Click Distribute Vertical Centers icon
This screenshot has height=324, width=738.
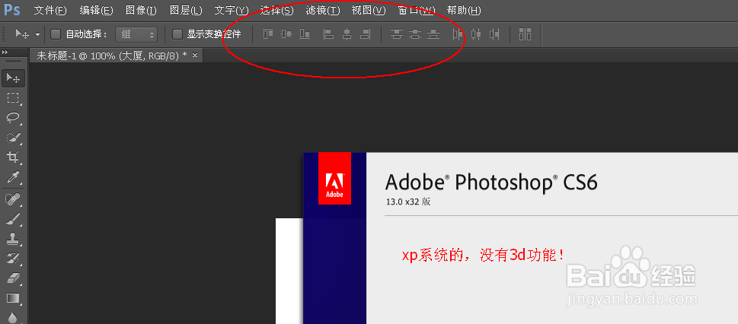pos(415,34)
